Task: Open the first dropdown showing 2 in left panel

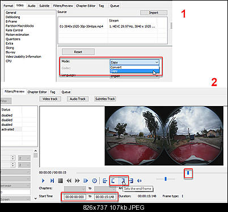Action: pyautogui.click(x=24, y=158)
